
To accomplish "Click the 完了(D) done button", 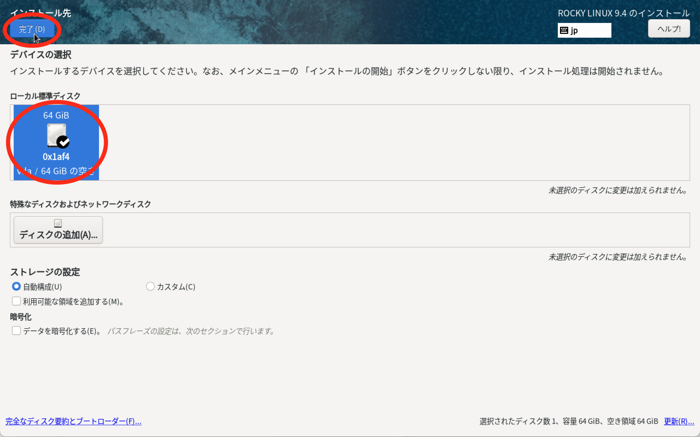I will pyautogui.click(x=32, y=29).
